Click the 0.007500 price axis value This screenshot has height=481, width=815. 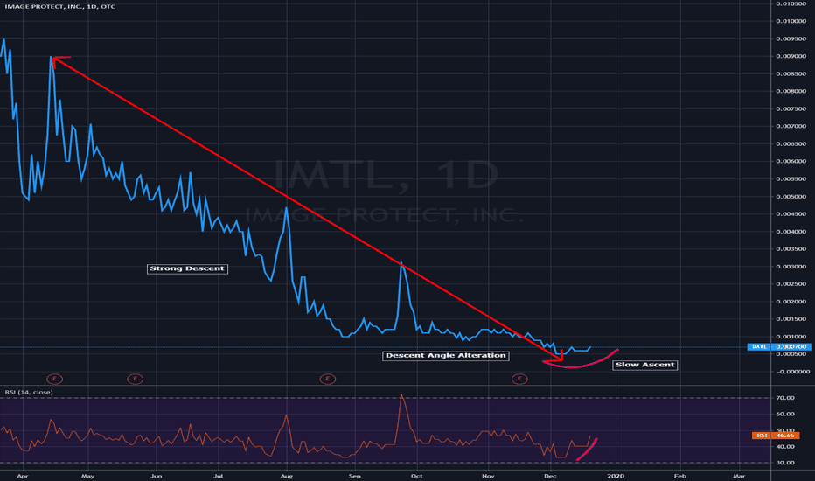(791, 108)
